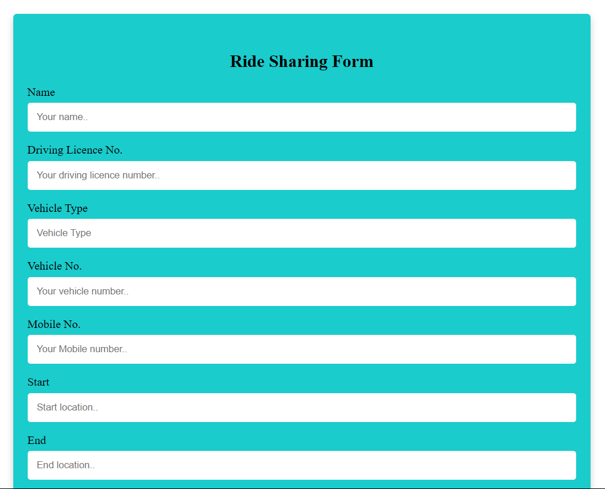
Task: Click the 'Name' label
Action: click(41, 92)
